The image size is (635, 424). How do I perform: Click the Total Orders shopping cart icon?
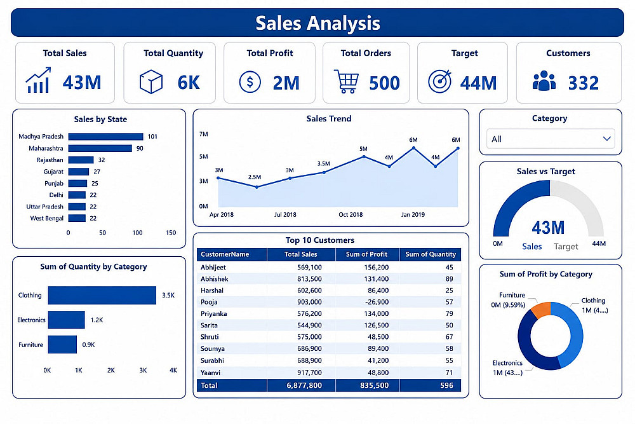coord(346,81)
